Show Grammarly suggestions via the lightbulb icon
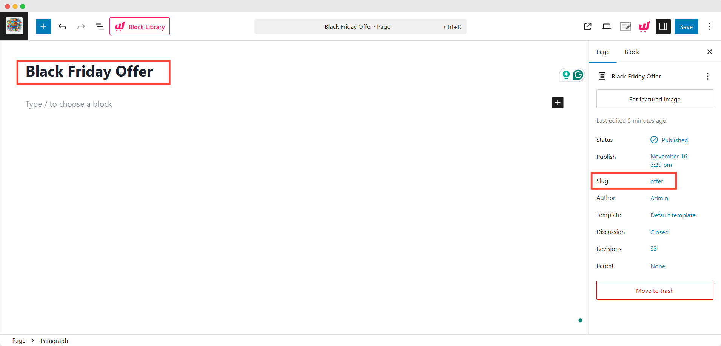The width and height of the screenshot is (721, 346). (565, 75)
